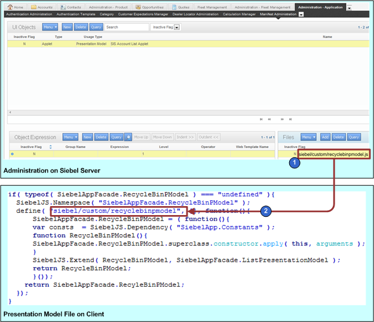Image resolution: width=374 pixels, height=322 pixels.
Task: Open Administration - Fleet Management tab
Action: (x=262, y=7)
